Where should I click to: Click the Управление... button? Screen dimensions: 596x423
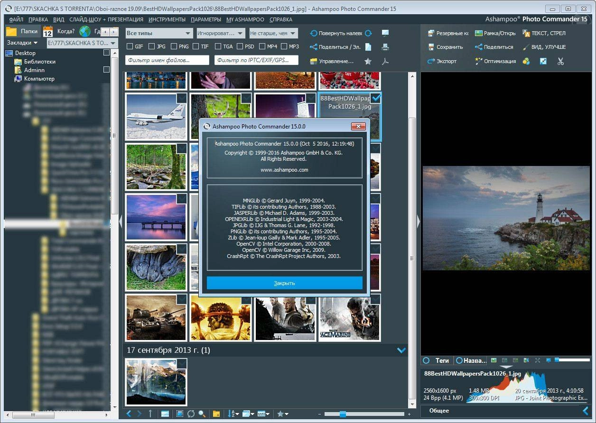click(332, 61)
